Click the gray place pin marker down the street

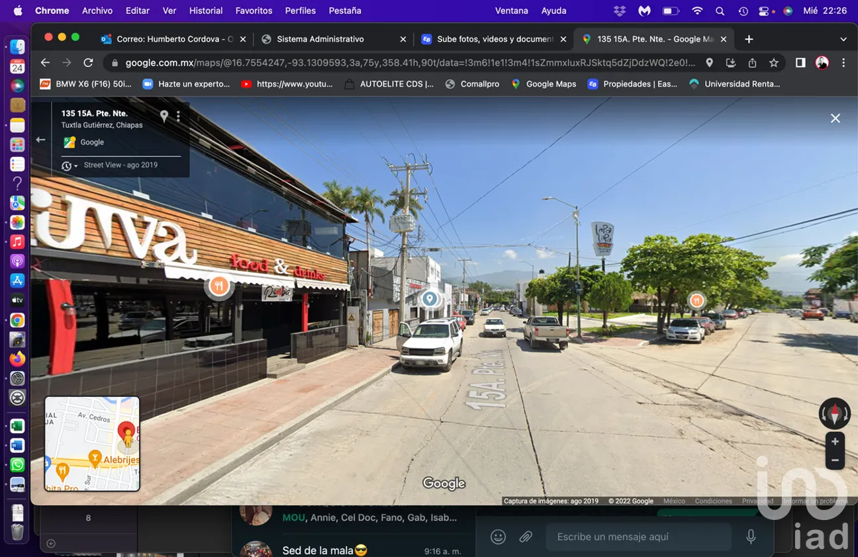[430, 299]
